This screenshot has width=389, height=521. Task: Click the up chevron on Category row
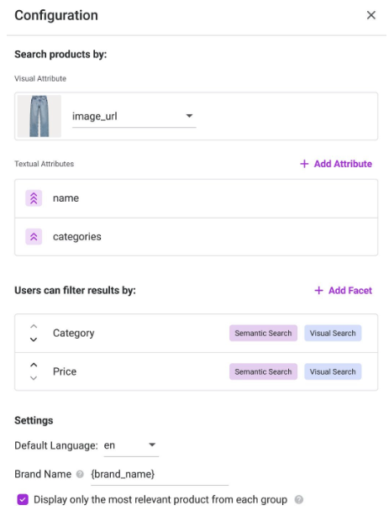tap(34, 327)
